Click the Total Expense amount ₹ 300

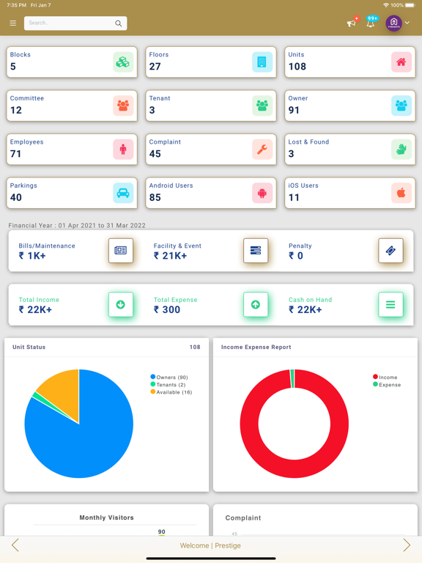click(x=167, y=309)
